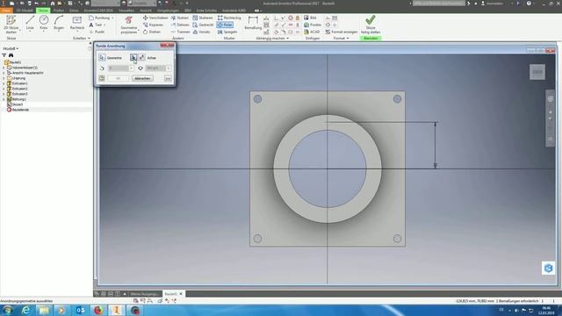Select the Verschieben move tool
The height and width of the screenshot is (316, 562).
click(x=155, y=18)
